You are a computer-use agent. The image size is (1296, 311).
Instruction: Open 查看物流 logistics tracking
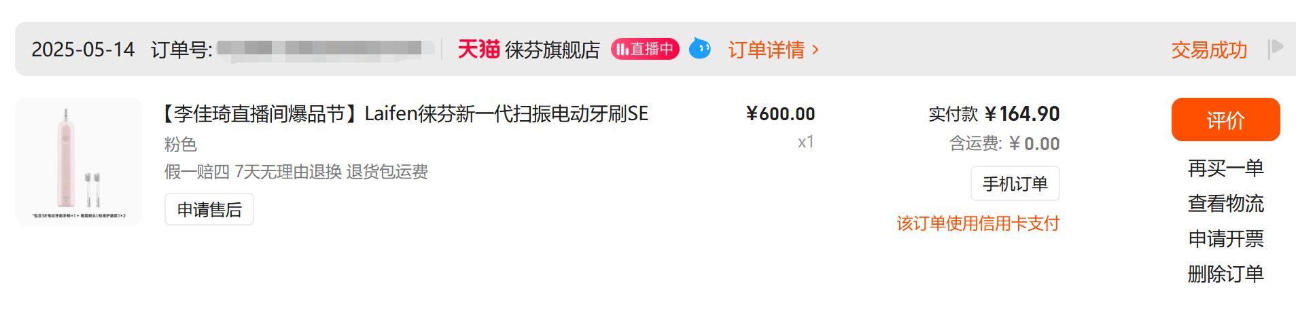pyautogui.click(x=1225, y=203)
